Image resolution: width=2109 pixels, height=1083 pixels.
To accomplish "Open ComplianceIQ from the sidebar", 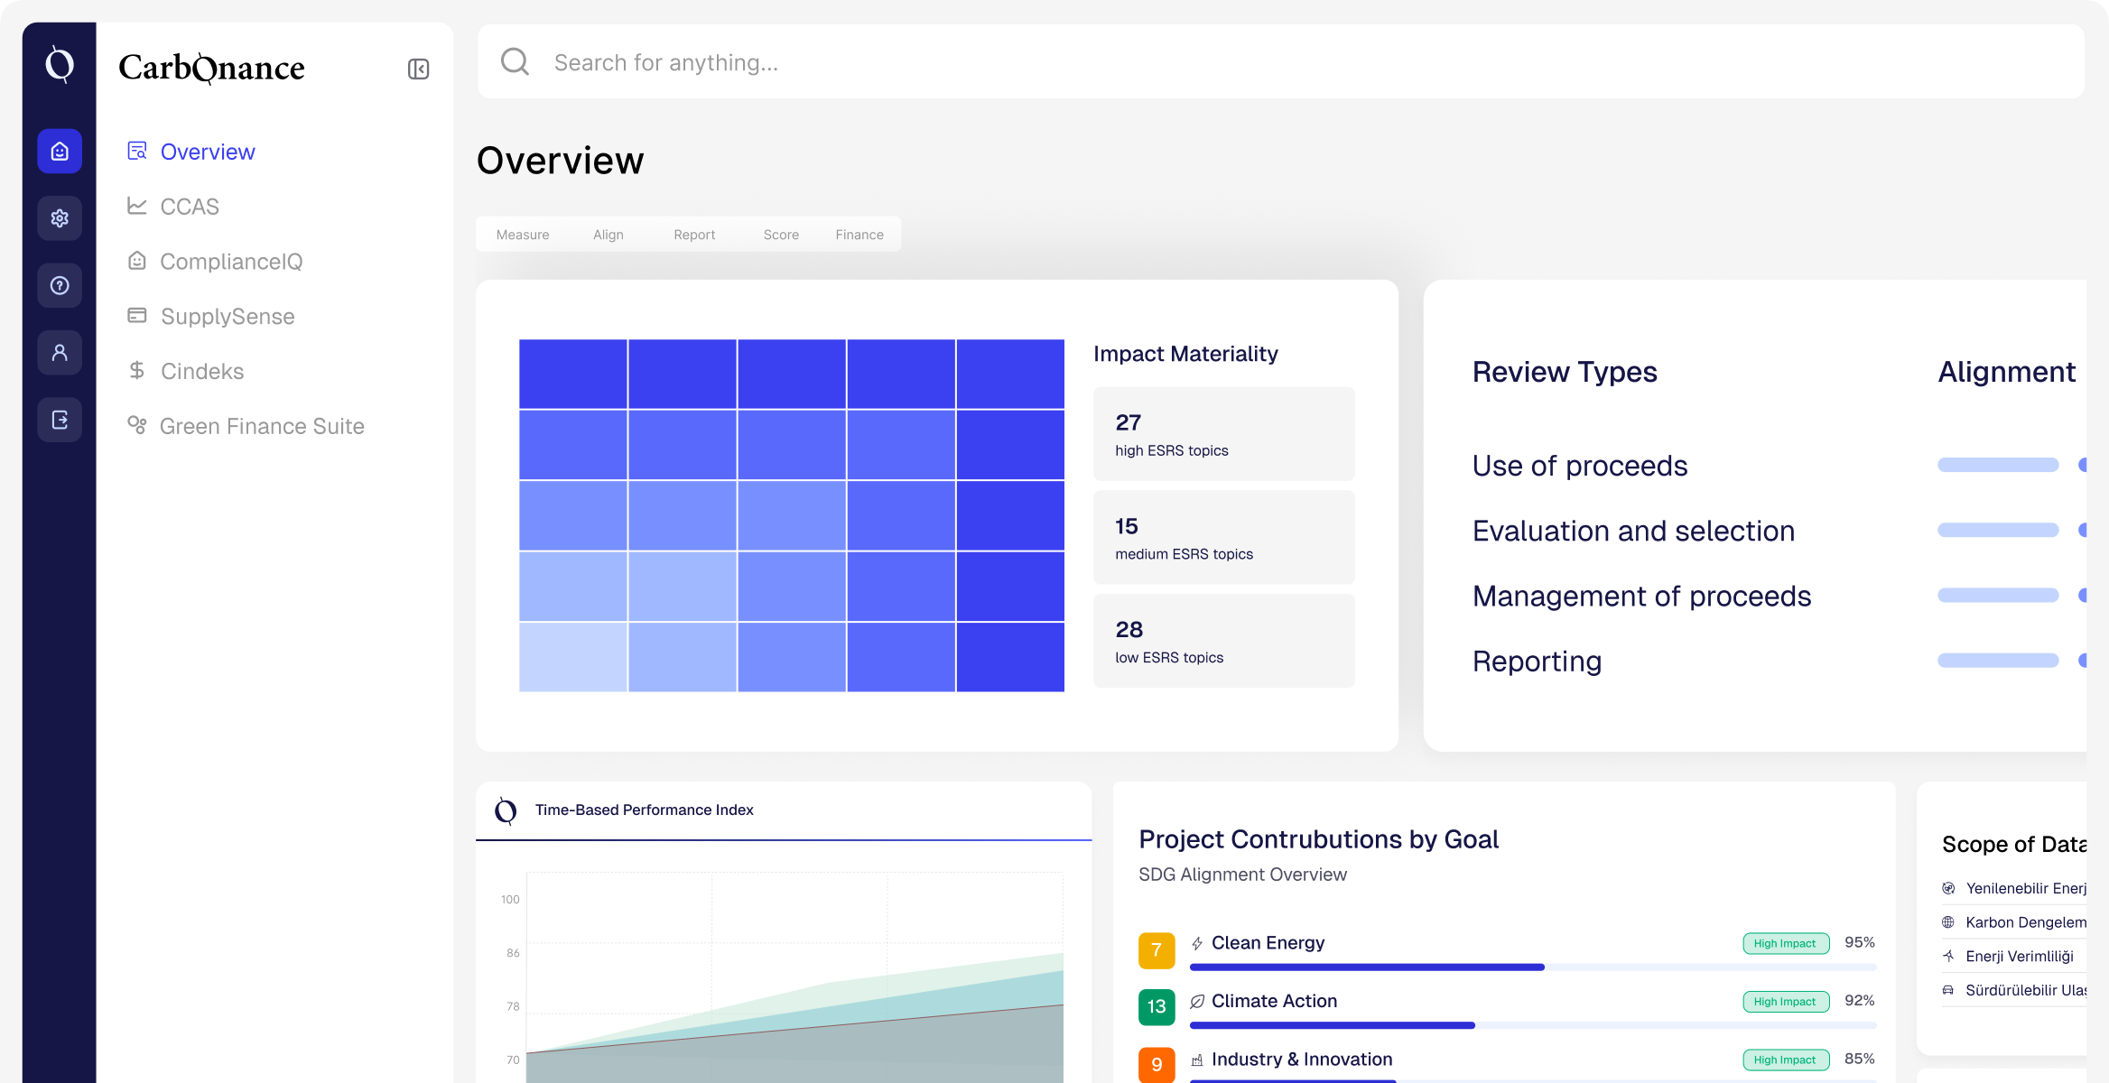I will (x=230, y=261).
